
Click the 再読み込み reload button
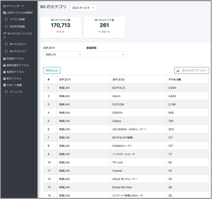[52, 71]
